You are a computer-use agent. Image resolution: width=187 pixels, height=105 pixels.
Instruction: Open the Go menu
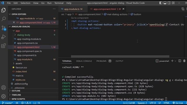click(x=43, y=3)
